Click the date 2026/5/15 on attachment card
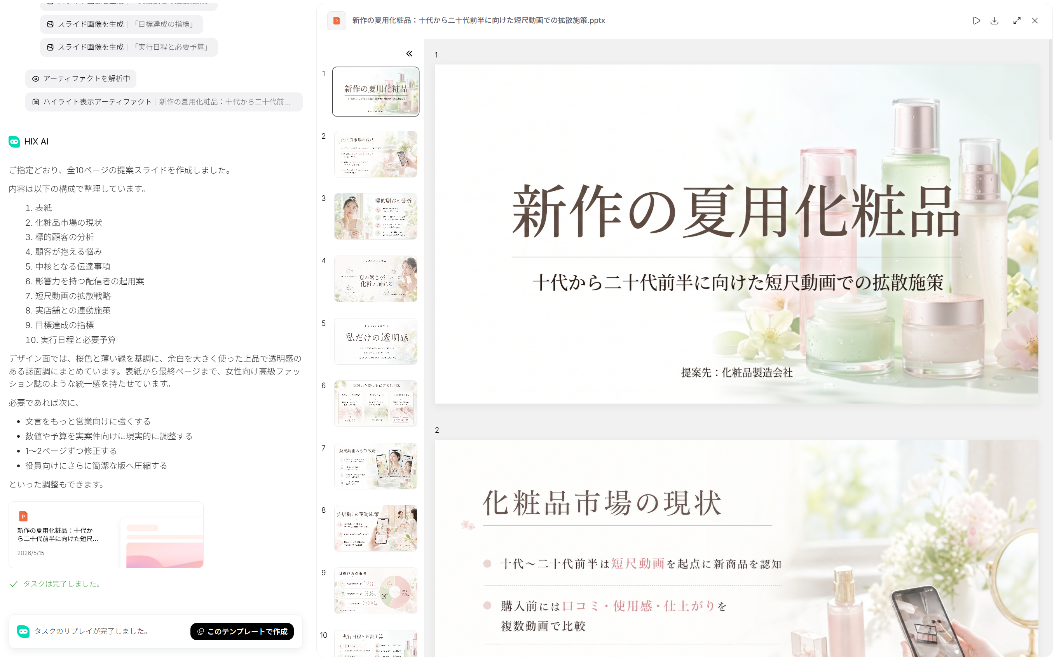1059x663 pixels. point(31,553)
